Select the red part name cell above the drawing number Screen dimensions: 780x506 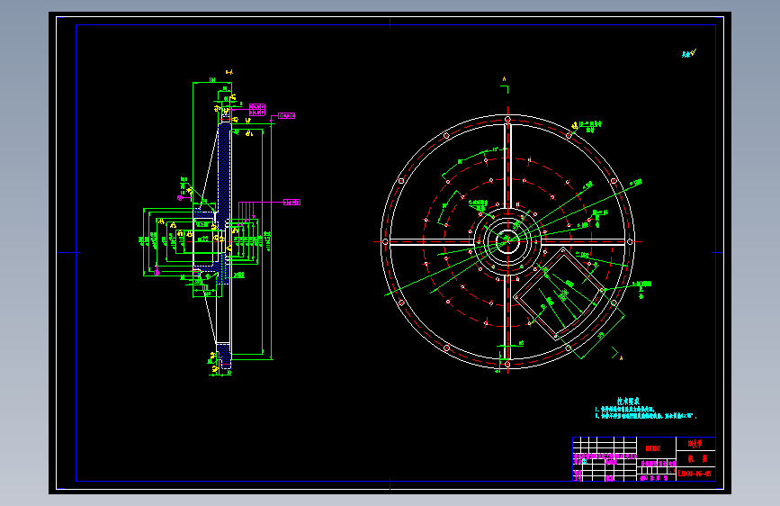coord(696,458)
